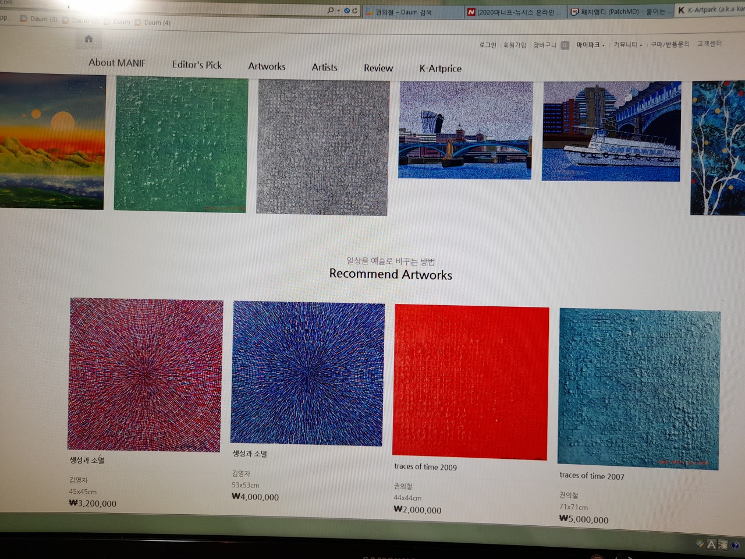The width and height of the screenshot is (745, 559).
Task: Open the Artworks menu
Action: (267, 66)
